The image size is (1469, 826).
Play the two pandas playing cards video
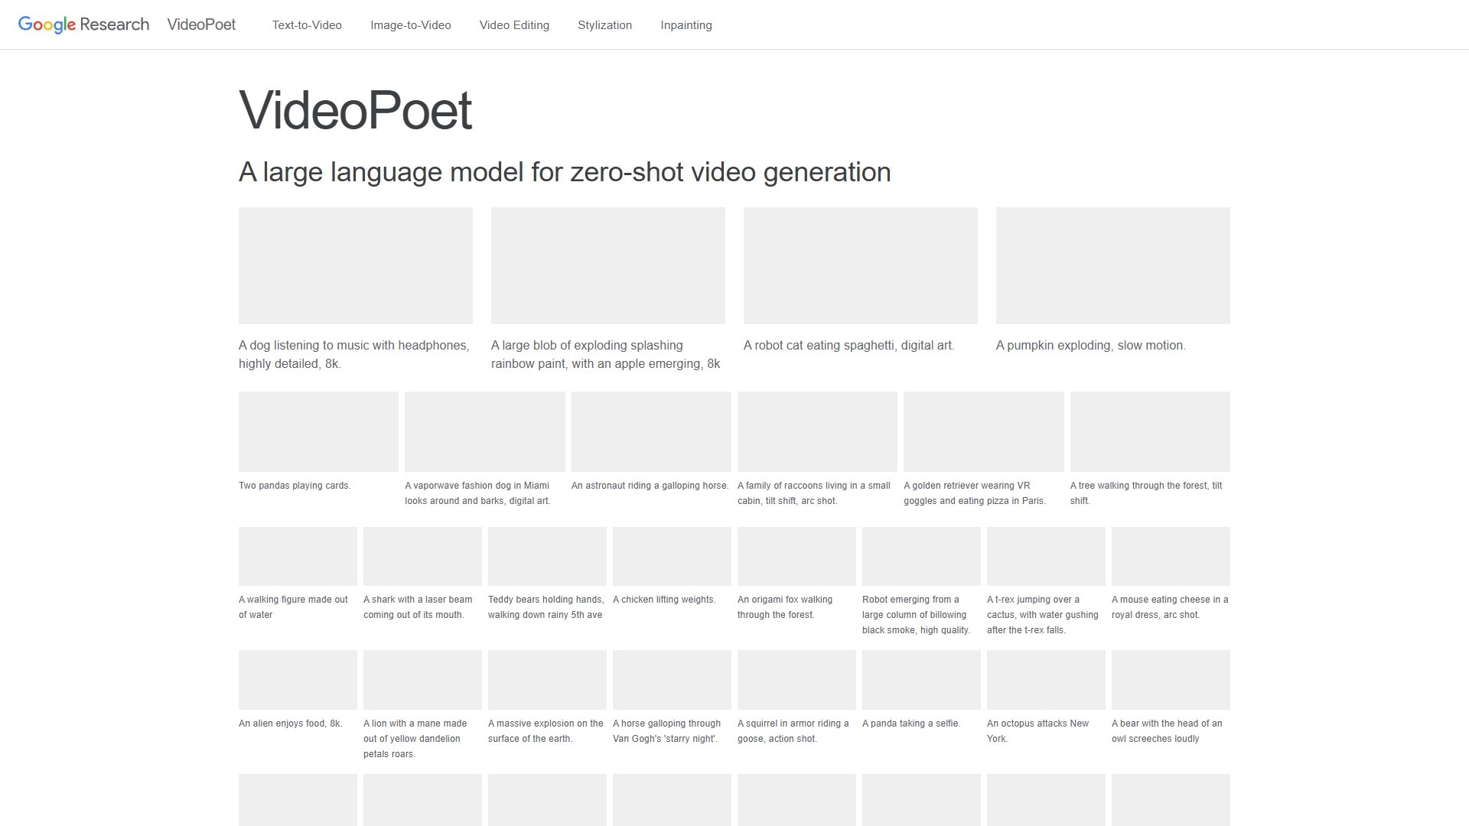[318, 431]
